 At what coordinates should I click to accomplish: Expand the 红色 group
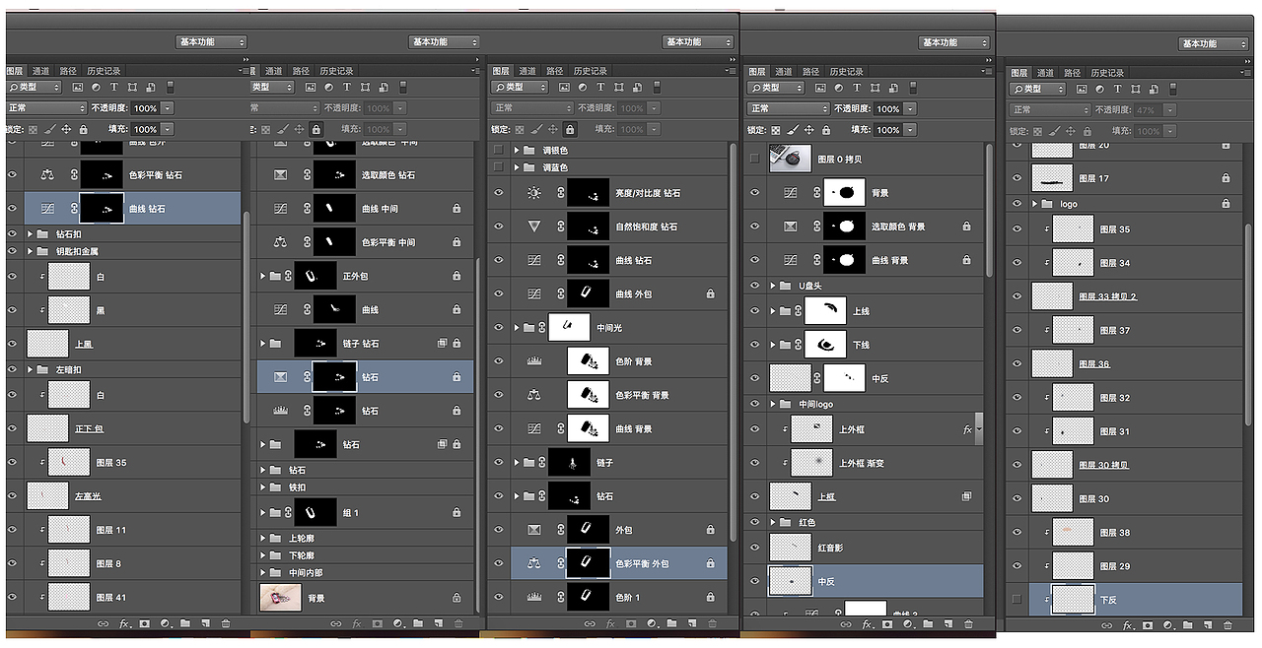[774, 522]
